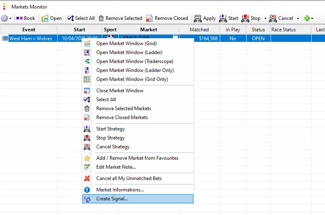Click the Remove Selected trash icon in toolbar
Viewport: 325px width, 215px height.
tap(101, 18)
